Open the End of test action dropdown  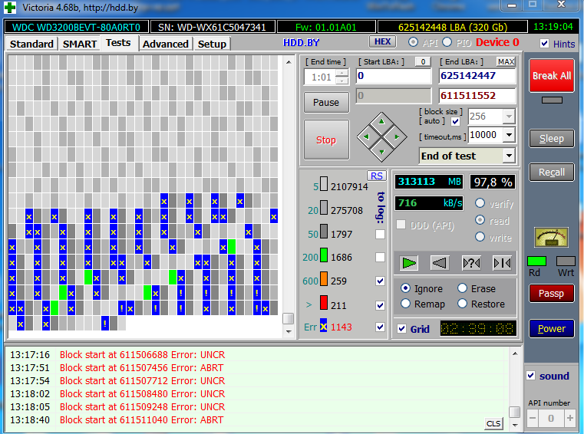[509, 156]
